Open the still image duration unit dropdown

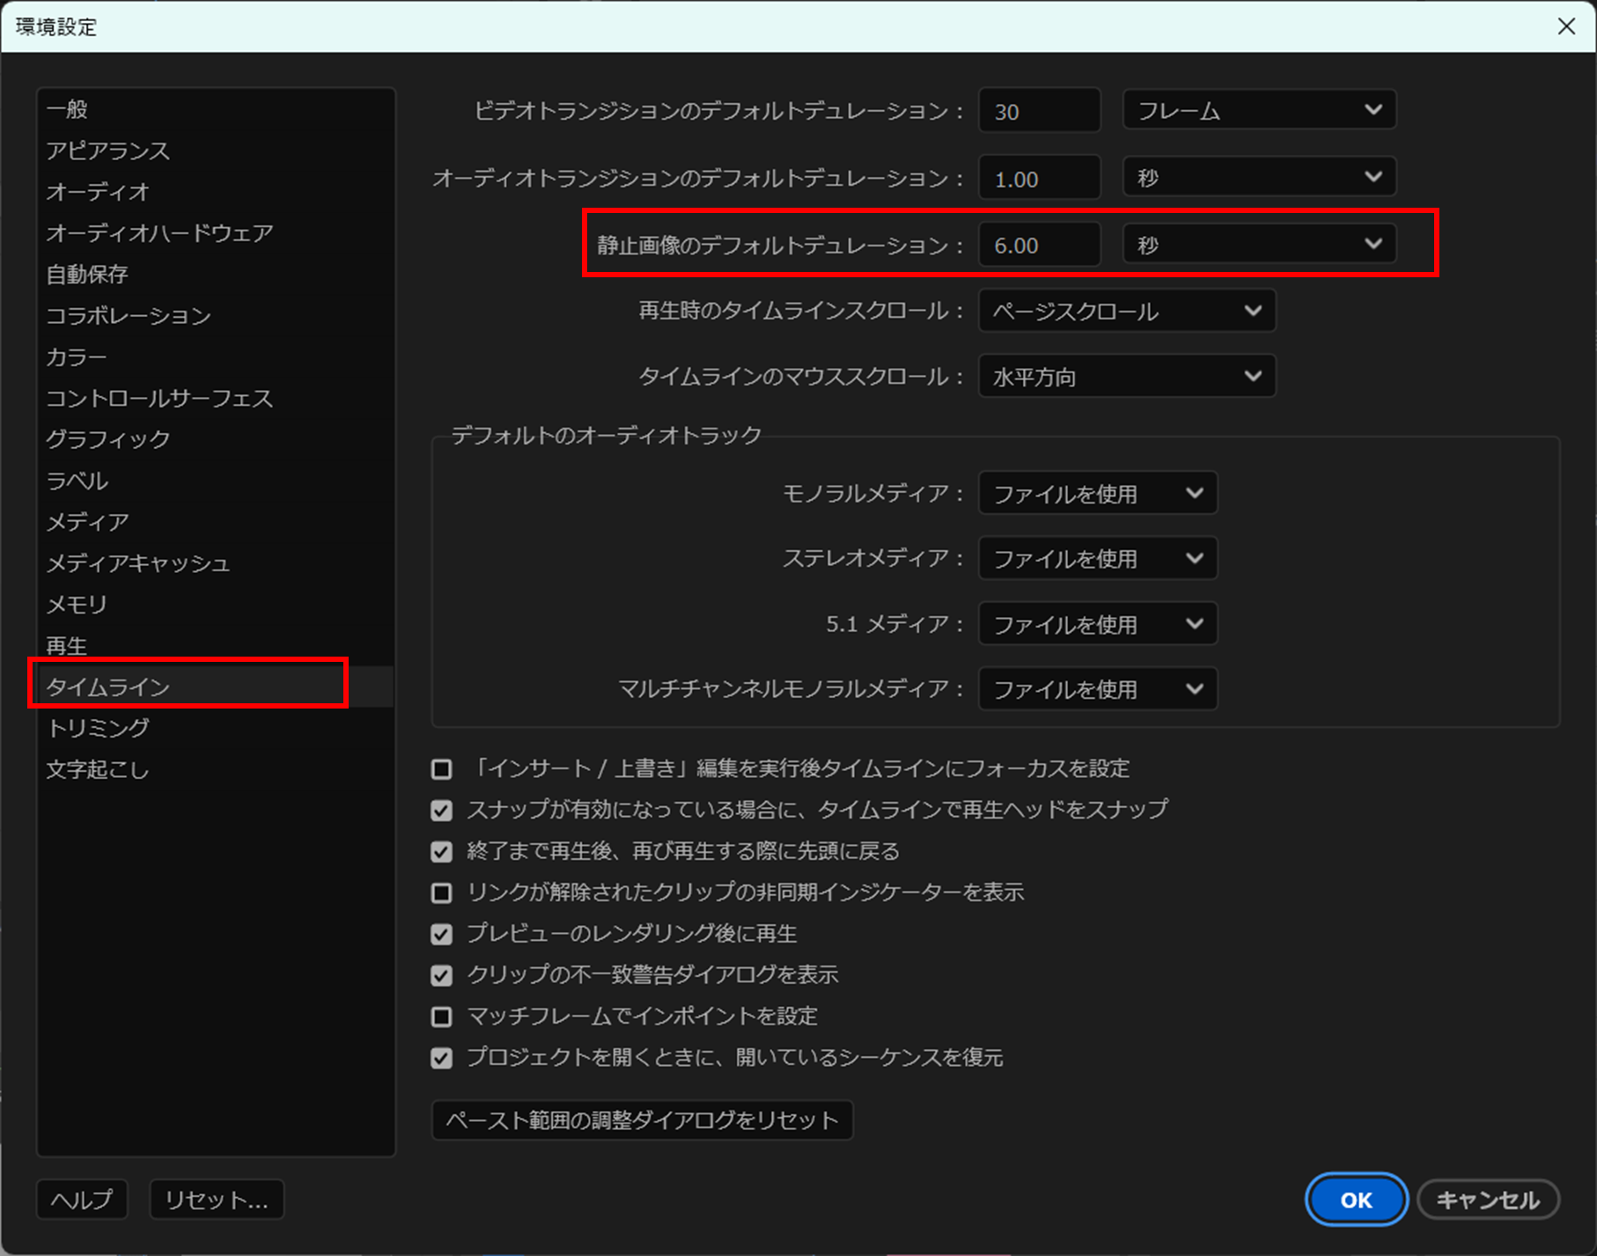click(x=1258, y=245)
